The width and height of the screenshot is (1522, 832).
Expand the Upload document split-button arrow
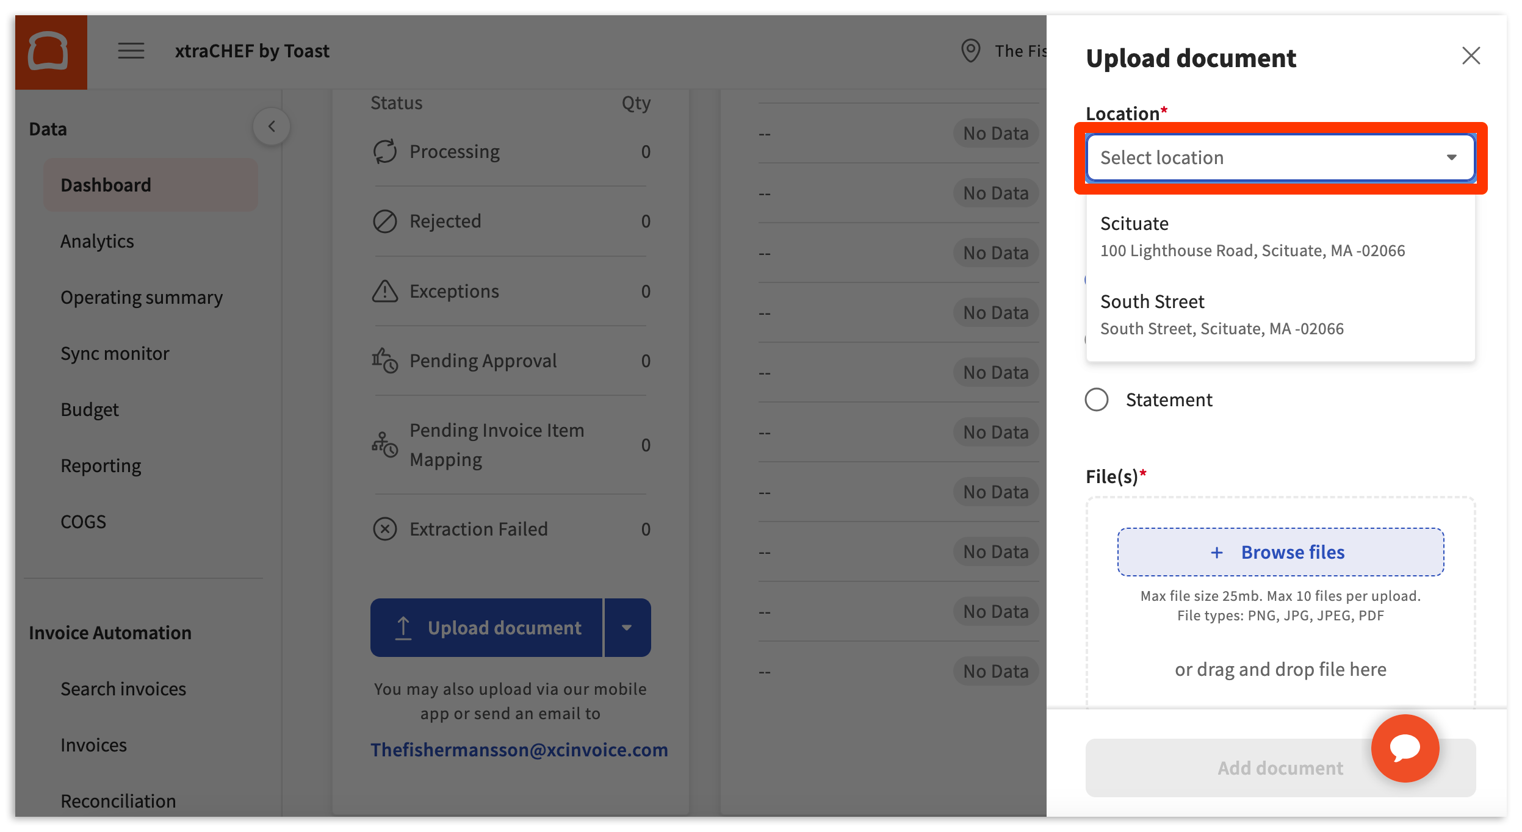pos(627,628)
